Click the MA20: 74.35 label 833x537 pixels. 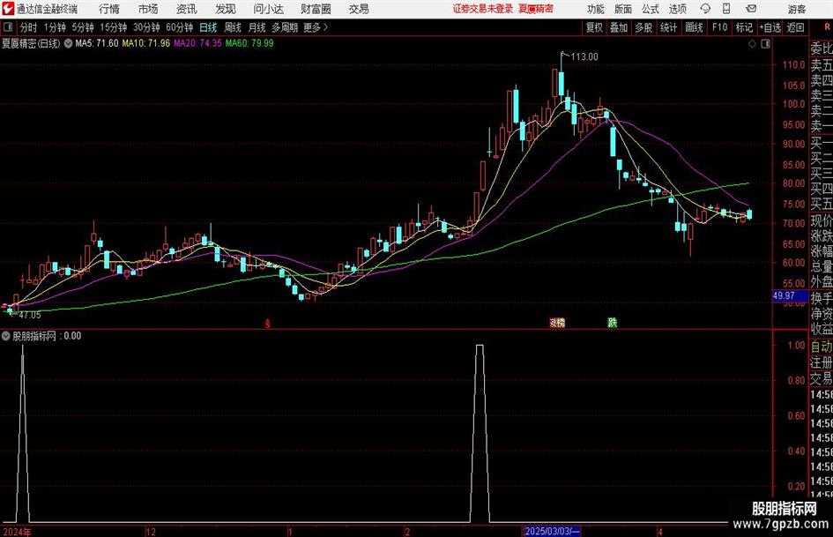click(x=197, y=43)
